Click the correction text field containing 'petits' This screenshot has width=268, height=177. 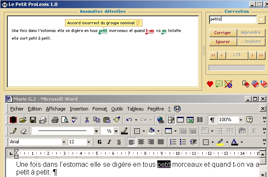click(x=233, y=19)
